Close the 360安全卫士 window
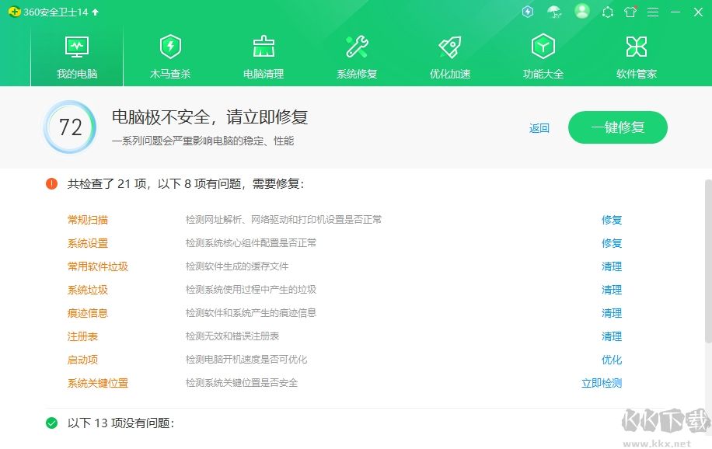712x449 pixels. click(x=698, y=12)
